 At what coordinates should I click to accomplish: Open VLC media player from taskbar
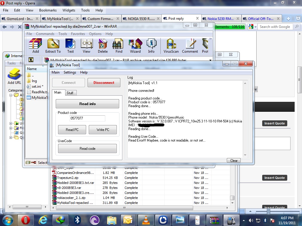point(146,220)
